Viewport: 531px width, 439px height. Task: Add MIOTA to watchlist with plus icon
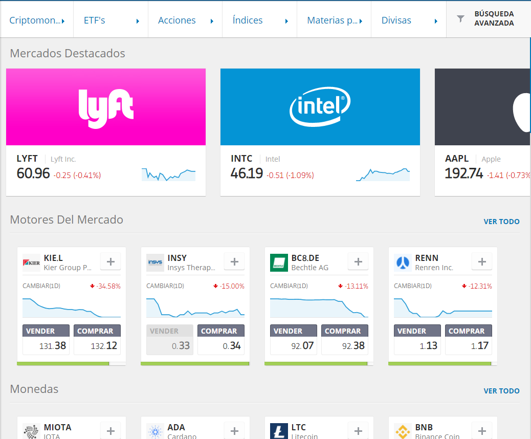click(x=110, y=430)
